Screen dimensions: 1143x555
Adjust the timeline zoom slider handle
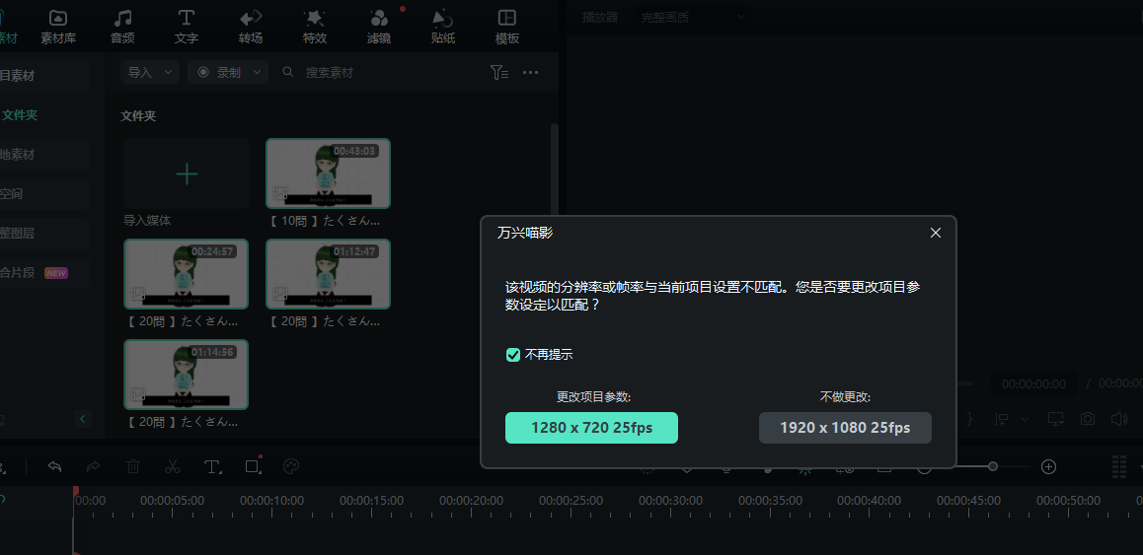coord(993,466)
